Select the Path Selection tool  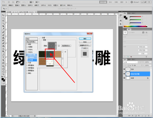click(x=3, y=60)
